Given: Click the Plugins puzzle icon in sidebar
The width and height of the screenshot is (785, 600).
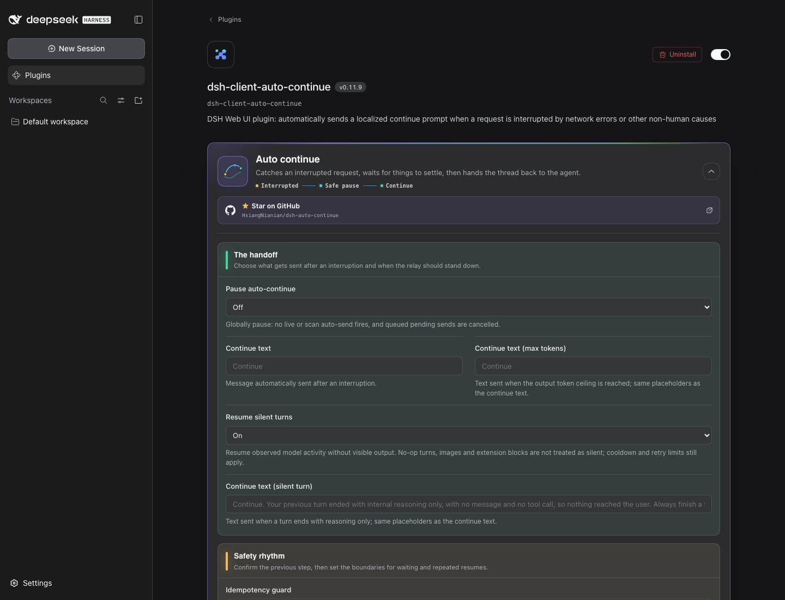Looking at the screenshot, I should tap(16, 75).
